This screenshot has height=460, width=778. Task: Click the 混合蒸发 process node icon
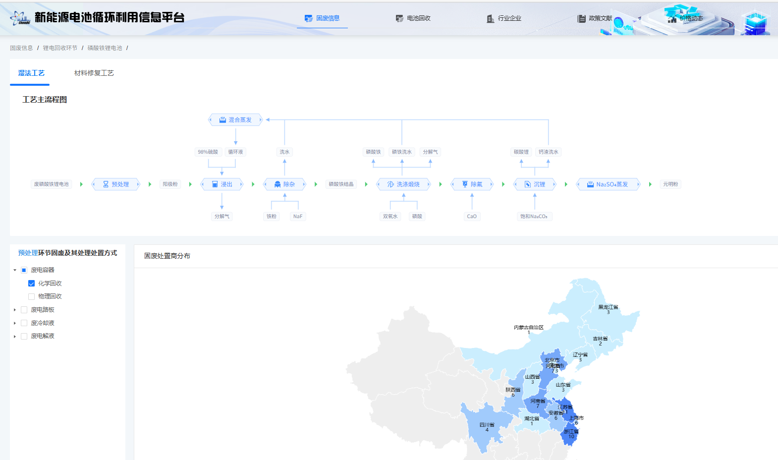tap(222, 120)
